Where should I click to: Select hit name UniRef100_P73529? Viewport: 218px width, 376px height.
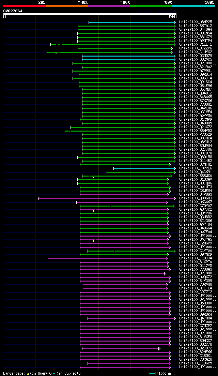click(x=196, y=135)
